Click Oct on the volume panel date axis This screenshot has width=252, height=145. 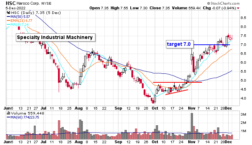(x=155, y=142)
